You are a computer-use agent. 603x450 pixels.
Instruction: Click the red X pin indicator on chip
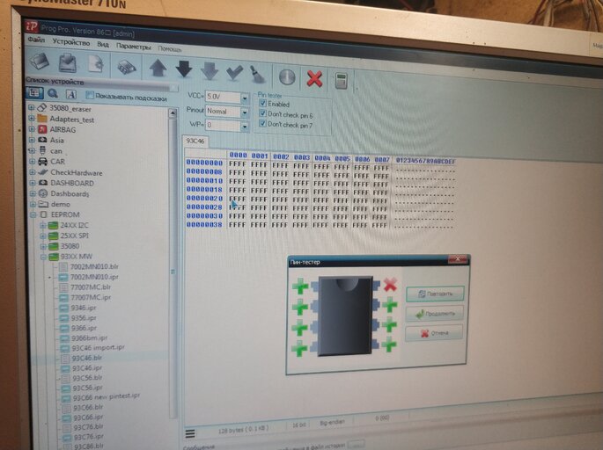(x=390, y=285)
